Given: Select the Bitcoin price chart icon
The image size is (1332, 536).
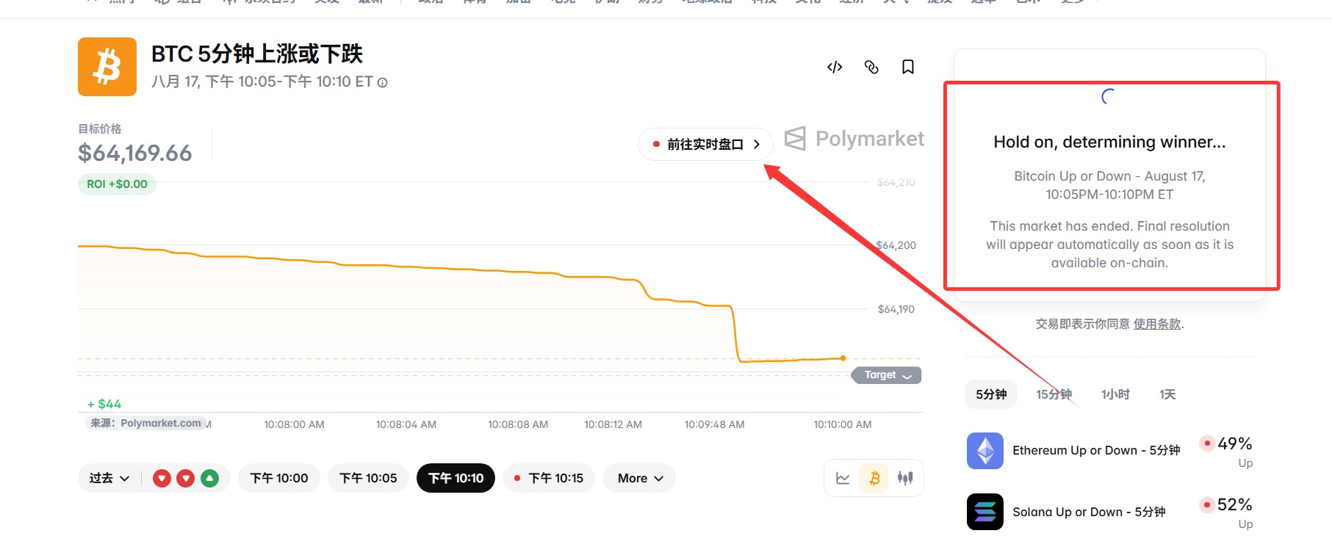Looking at the screenshot, I should point(874,478).
